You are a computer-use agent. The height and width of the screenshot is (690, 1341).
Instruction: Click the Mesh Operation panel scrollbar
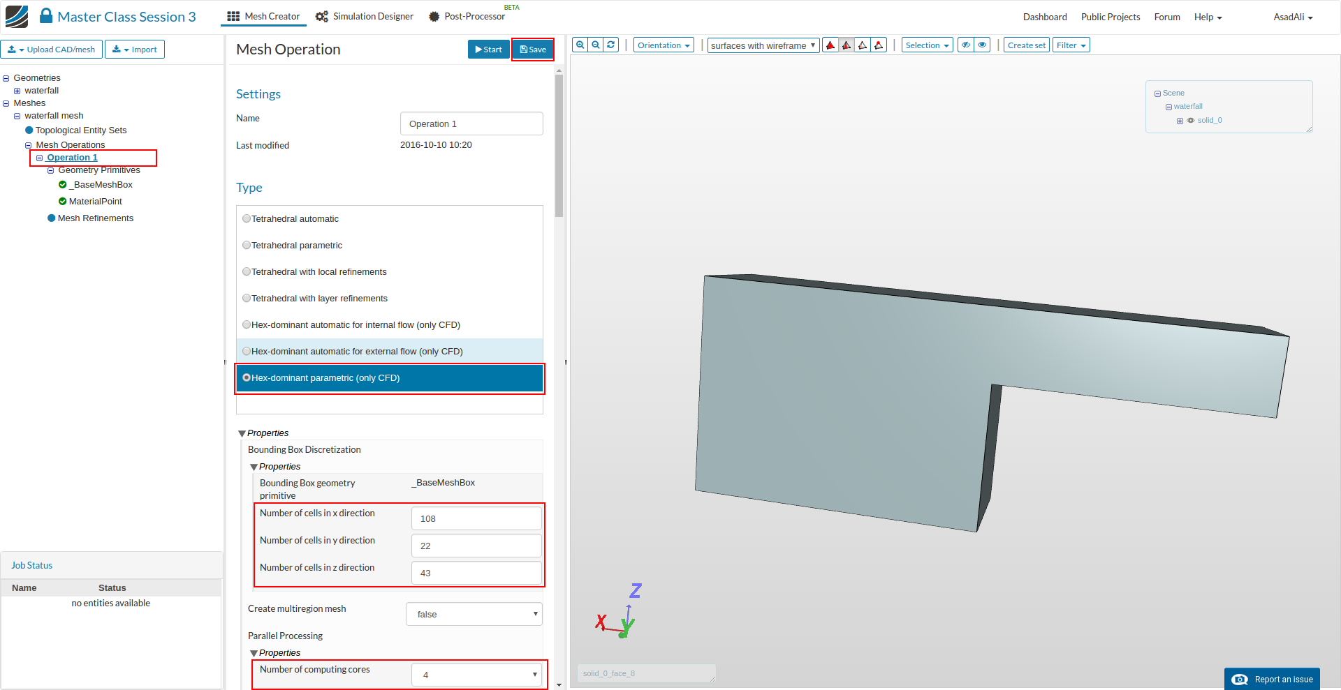559,147
